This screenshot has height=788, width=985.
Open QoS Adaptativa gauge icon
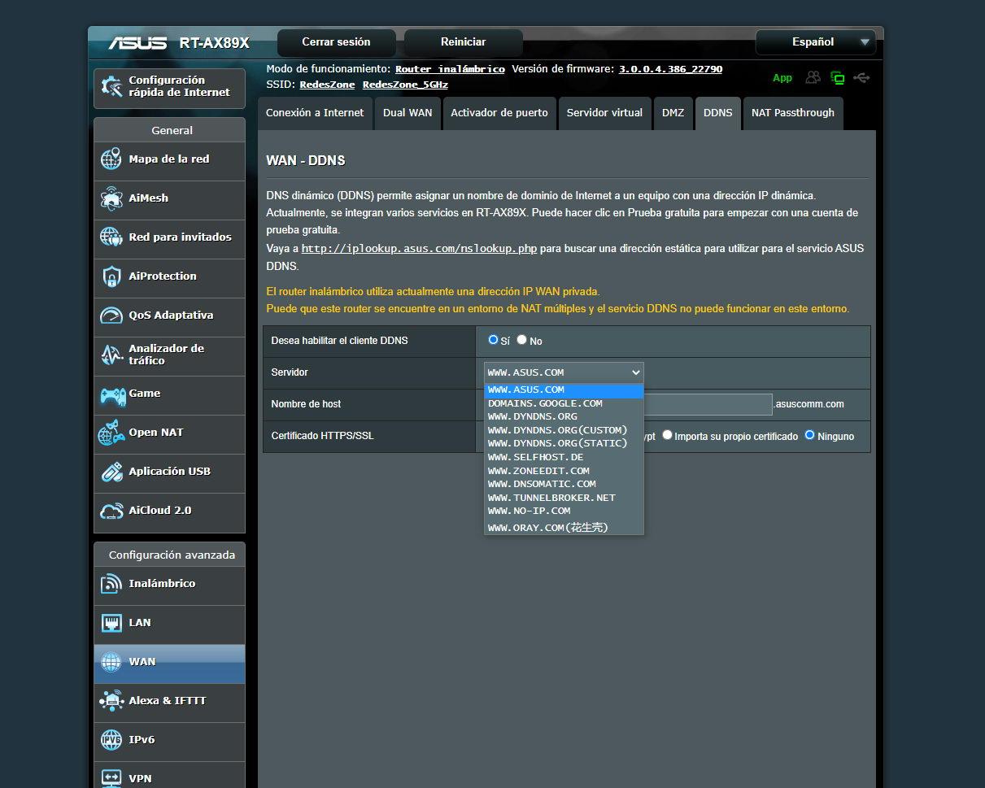point(111,316)
